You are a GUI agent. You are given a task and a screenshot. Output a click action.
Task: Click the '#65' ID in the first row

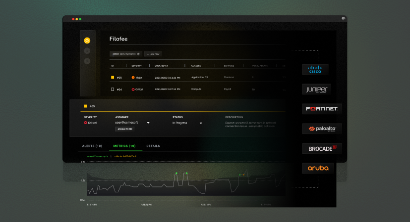click(x=119, y=78)
